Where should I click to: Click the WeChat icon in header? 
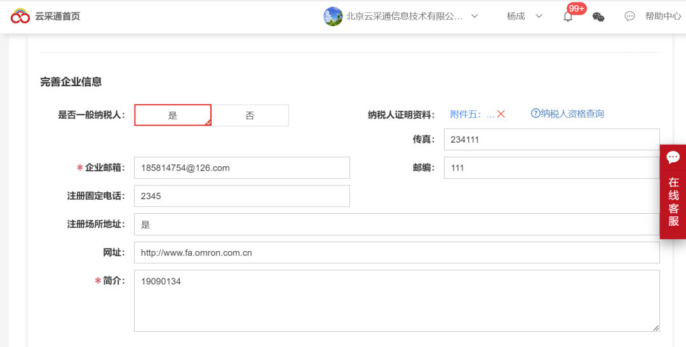coord(598,17)
